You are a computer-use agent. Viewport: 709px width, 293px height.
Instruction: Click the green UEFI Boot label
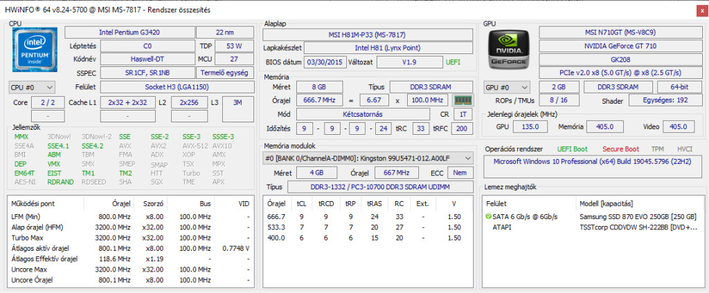click(572, 149)
